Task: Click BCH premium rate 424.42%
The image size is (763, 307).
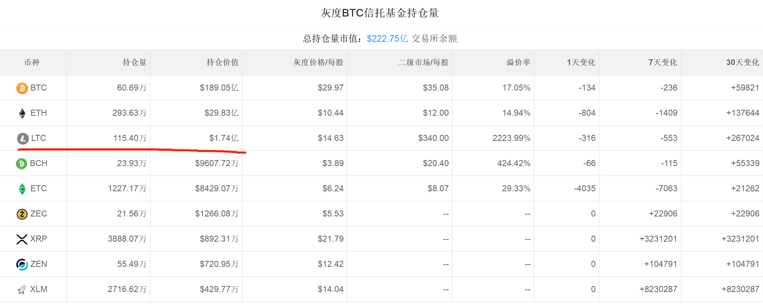Action: (x=514, y=163)
